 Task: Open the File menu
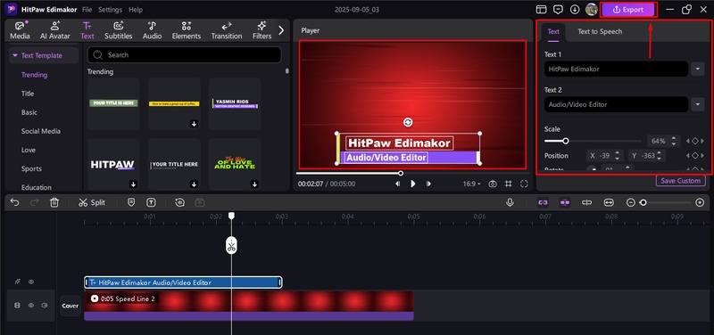(x=87, y=10)
